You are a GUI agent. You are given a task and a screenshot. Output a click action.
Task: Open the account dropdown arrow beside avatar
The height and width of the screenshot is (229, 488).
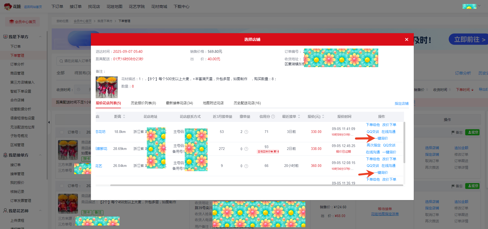point(479,6)
